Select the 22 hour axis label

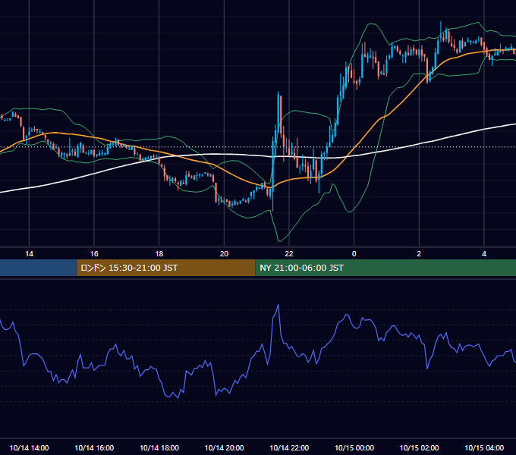pos(289,254)
